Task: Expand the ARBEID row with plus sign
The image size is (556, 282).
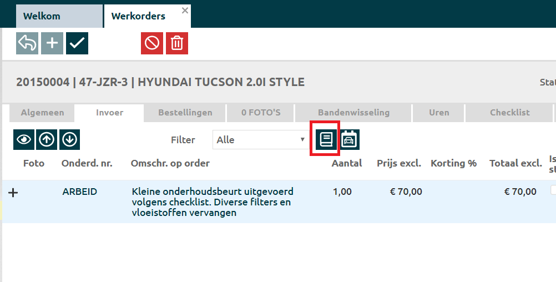Action: coord(14,192)
